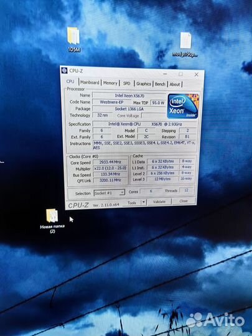The image size is (252, 336).
Task: Switch to the CPU tab
Action: coord(70,82)
